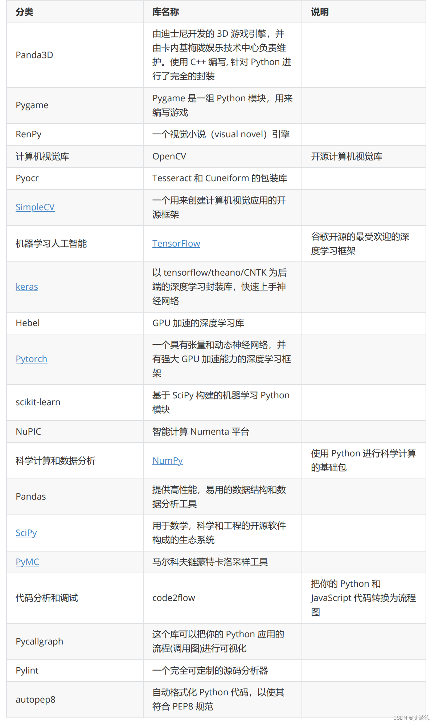
Task: Click the 以 tensorflow/theano/CNTK 为后端 description
Action: point(219,286)
